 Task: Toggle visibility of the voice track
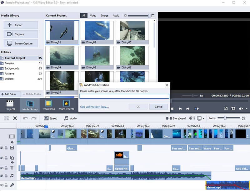click(x=2, y=185)
